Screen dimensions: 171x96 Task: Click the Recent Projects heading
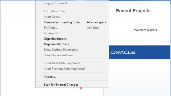[133, 11]
